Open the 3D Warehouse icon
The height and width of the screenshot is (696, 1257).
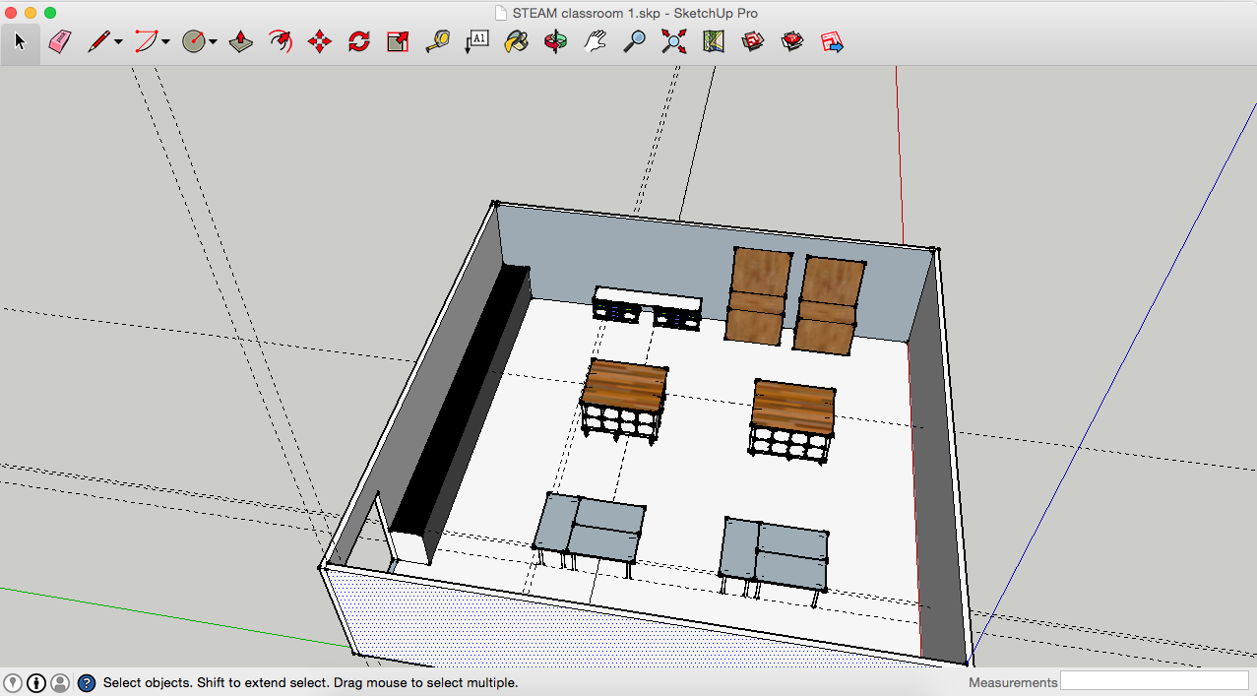tap(753, 42)
